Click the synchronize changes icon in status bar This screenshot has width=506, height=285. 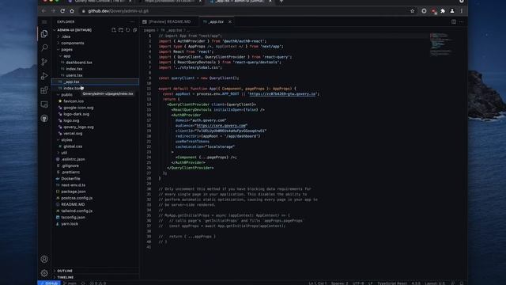pyautogui.click(x=83, y=283)
